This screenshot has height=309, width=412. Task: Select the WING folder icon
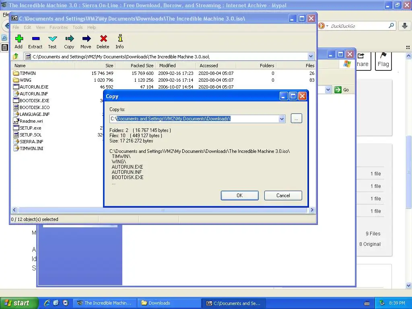point(16,80)
